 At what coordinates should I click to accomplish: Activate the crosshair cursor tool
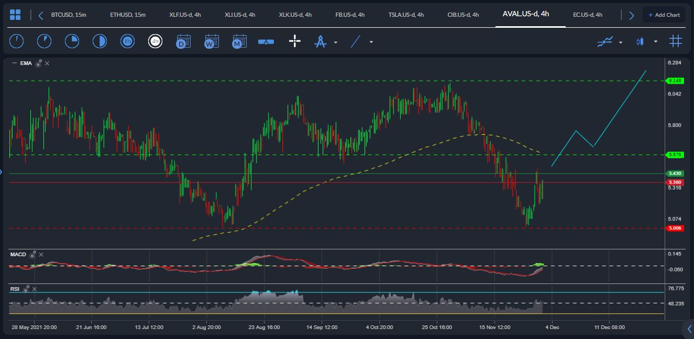tap(295, 41)
